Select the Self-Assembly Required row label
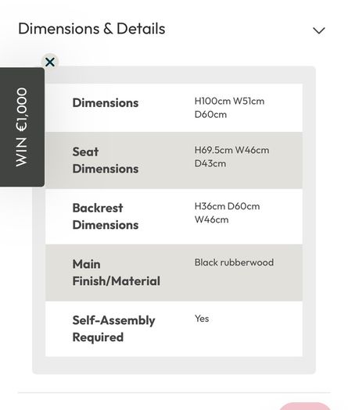 [x=113, y=329]
